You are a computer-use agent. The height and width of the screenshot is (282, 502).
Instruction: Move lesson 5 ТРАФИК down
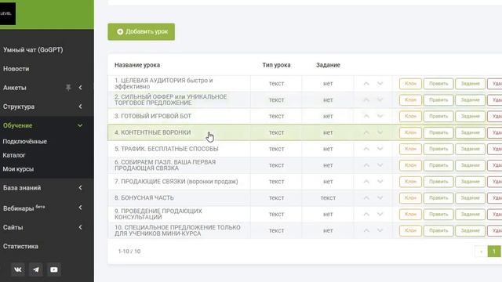click(380, 149)
